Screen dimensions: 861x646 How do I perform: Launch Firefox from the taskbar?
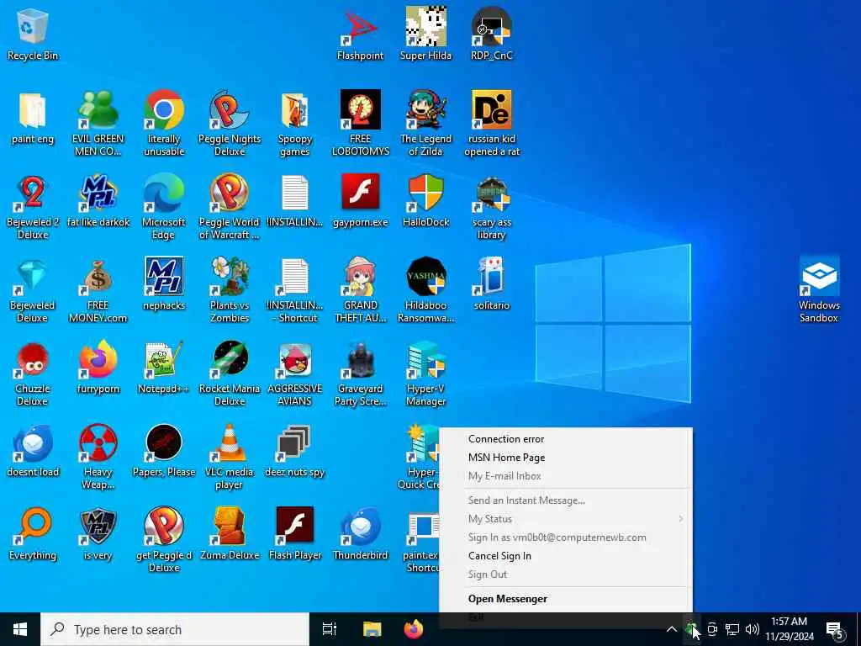click(414, 629)
